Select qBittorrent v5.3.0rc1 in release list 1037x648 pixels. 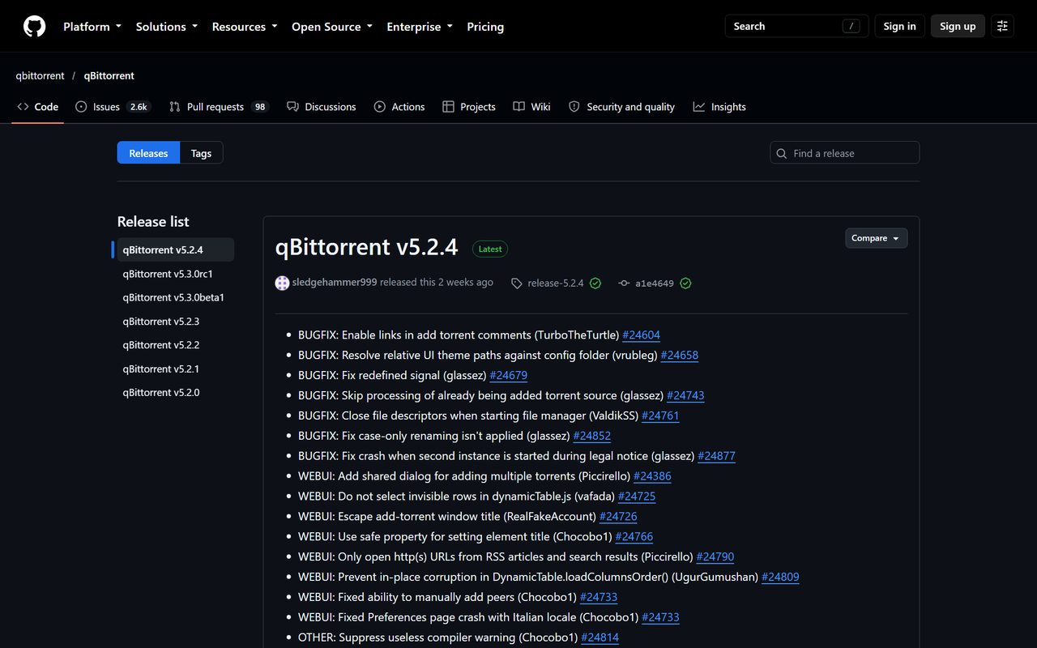point(175,274)
